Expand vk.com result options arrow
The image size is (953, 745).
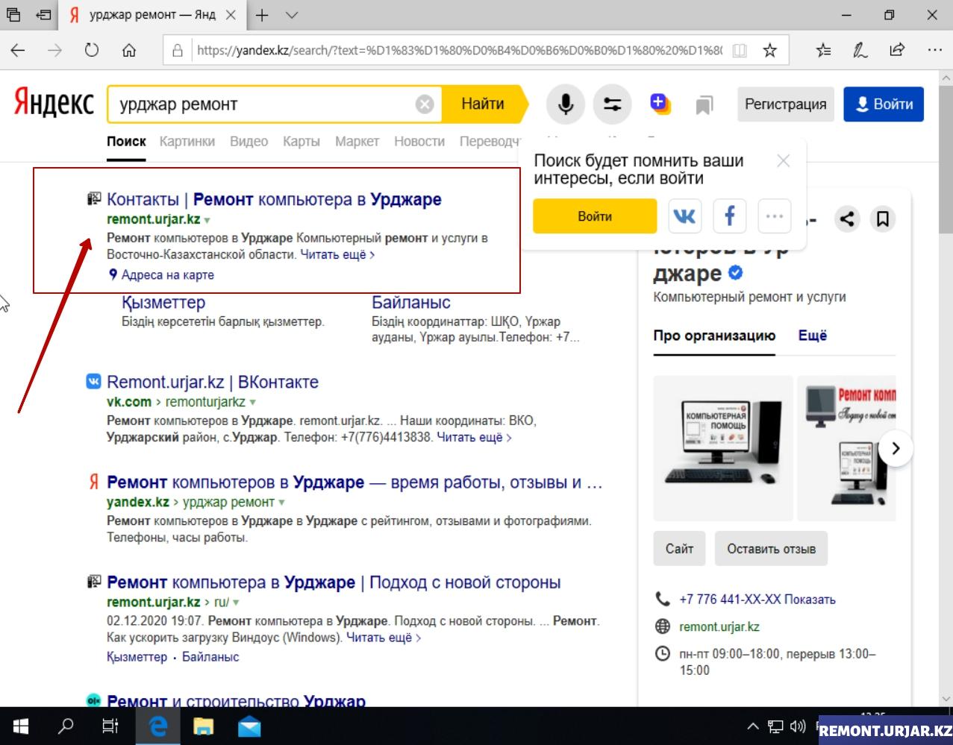point(253,403)
